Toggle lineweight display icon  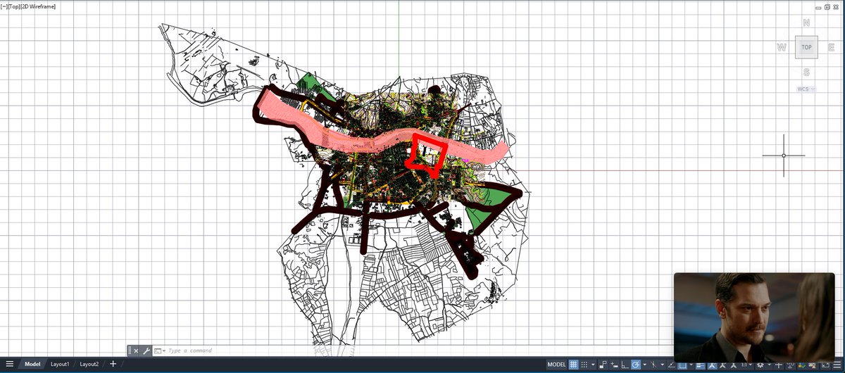coord(701,365)
